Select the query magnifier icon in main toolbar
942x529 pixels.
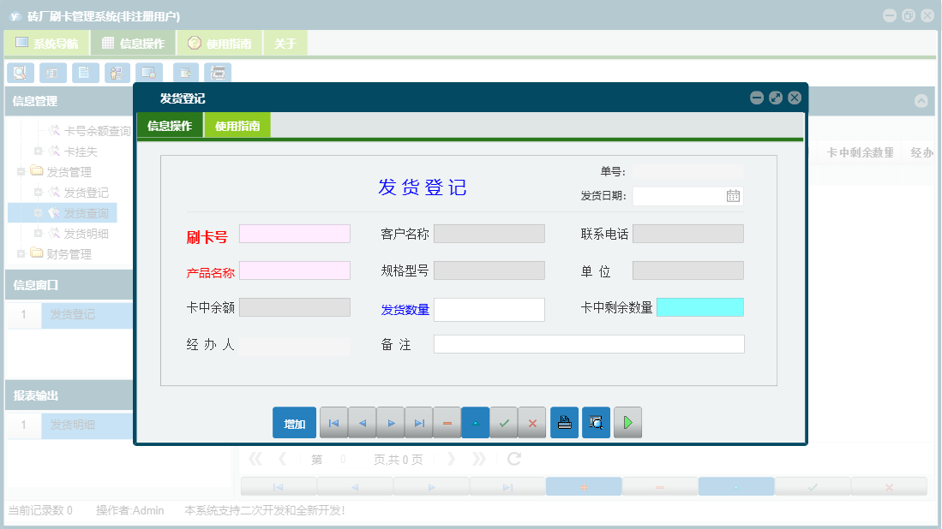pos(20,73)
